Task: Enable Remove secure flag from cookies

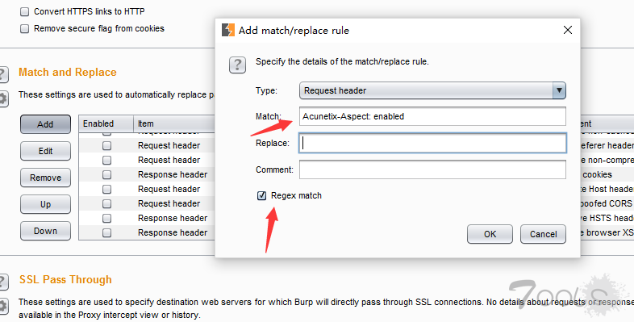Action: tap(25, 29)
